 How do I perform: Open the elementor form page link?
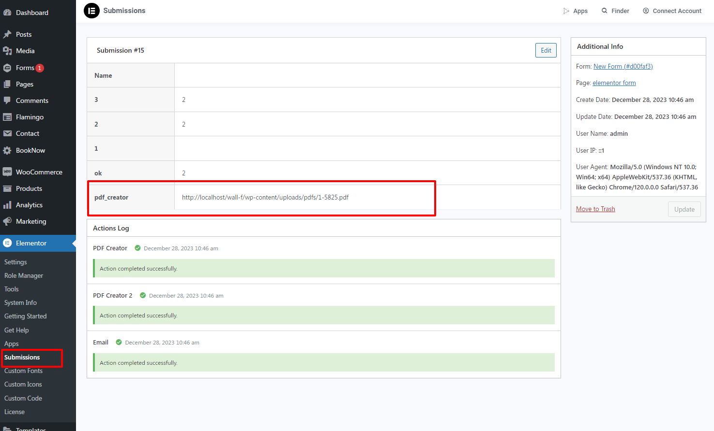[x=614, y=83]
